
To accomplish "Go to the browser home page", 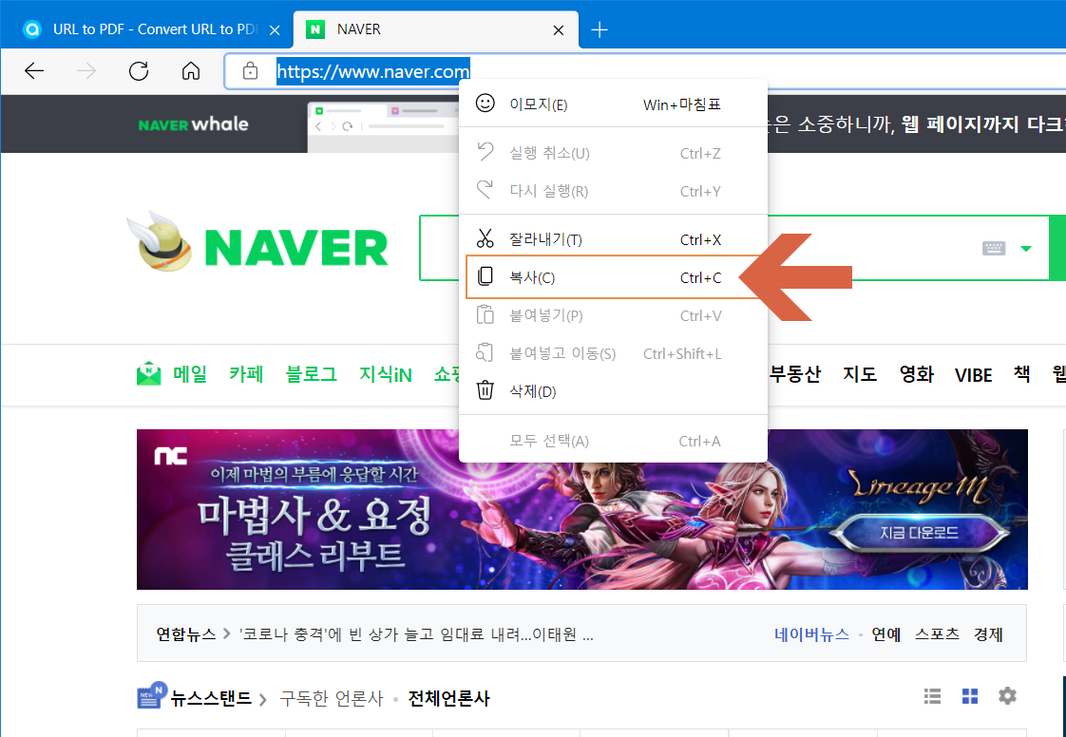I will [191, 70].
